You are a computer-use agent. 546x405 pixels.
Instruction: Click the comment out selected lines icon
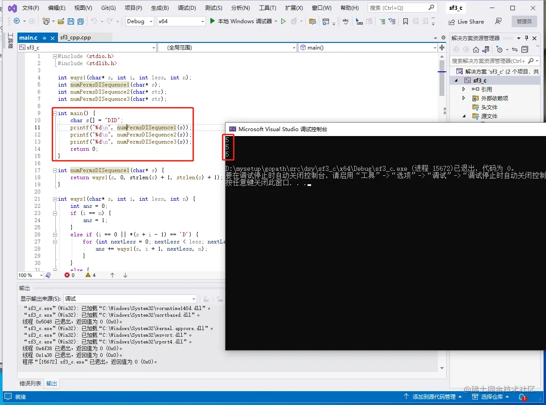[x=382, y=21]
